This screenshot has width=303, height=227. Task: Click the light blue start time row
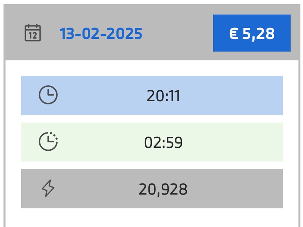click(227, 95)
